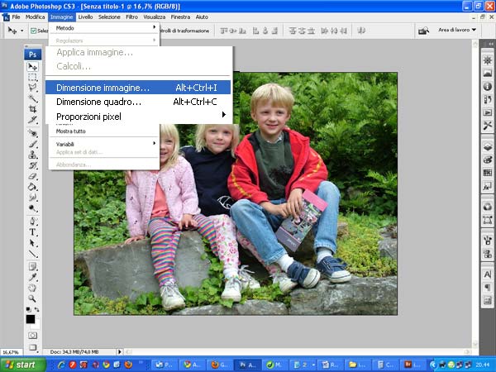Screen dimensions: 496x372
Task: Open the Actions panel play icon
Action: [x=488, y=112]
